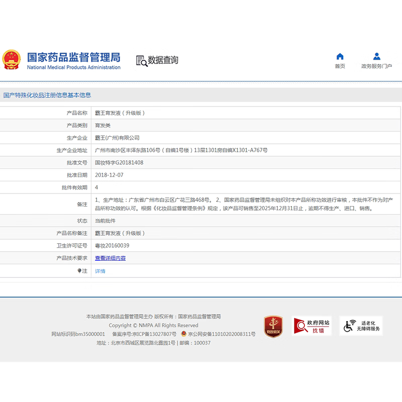Image resolution: width=402 pixels, height=402 pixels.
Task: Click the police shield icon before 京公网安备
Action: pos(184,334)
